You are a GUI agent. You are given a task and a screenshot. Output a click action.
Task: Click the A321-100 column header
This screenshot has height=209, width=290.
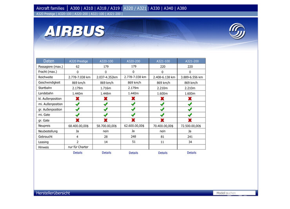[163, 61]
